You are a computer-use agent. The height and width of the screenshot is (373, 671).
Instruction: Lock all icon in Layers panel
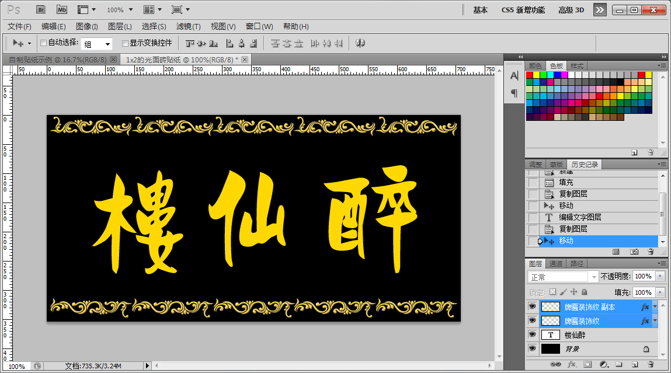(x=584, y=292)
